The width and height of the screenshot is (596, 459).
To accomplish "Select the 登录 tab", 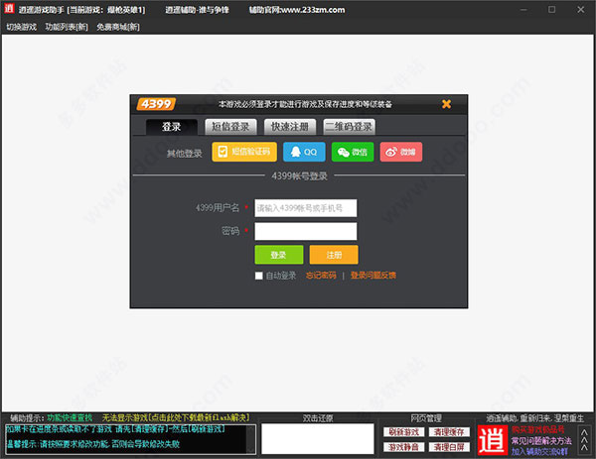I will (x=172, y=127).
